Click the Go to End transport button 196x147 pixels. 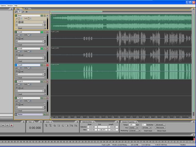[x=7, y=125]
